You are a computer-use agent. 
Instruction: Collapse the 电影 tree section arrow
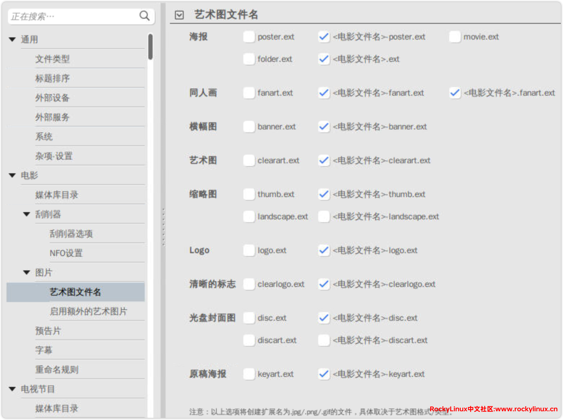pyautogui.click(x=12, y=175)
